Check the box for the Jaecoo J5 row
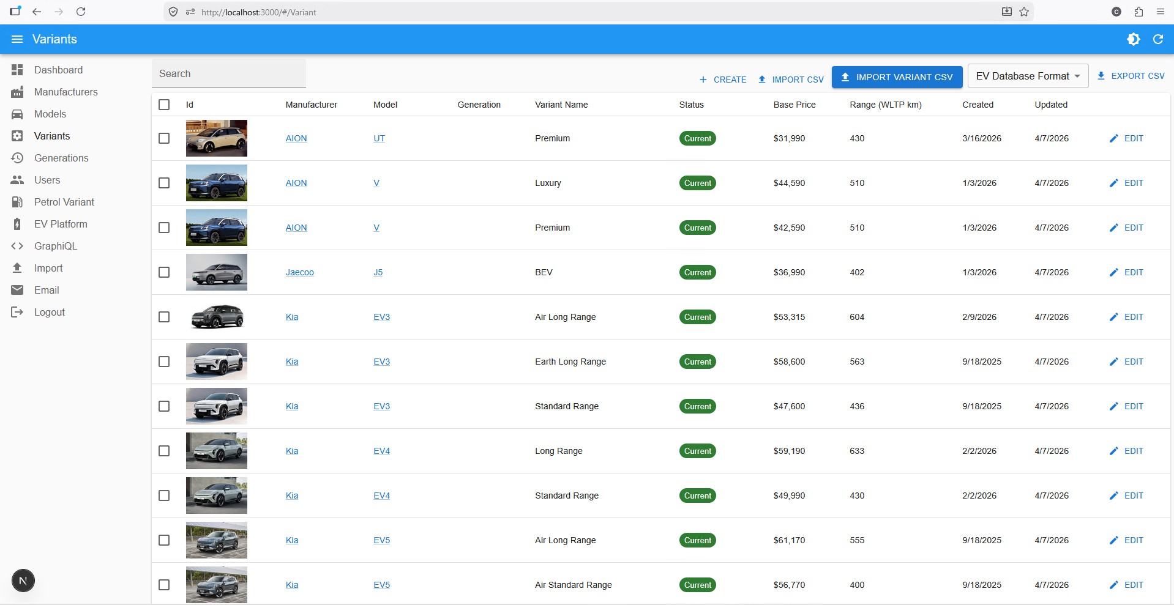This screenshot has height=605, width=1174. coord(164,272)
